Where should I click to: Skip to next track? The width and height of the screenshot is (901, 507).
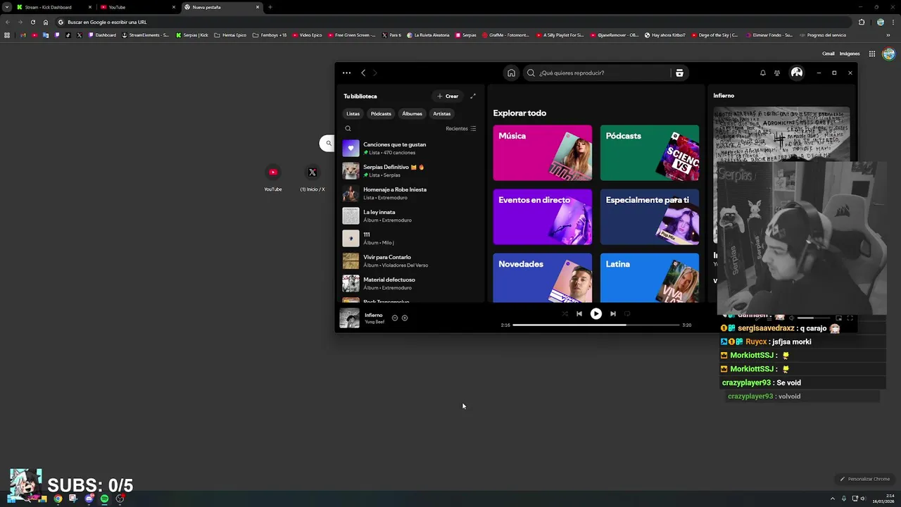pos(613,313)
